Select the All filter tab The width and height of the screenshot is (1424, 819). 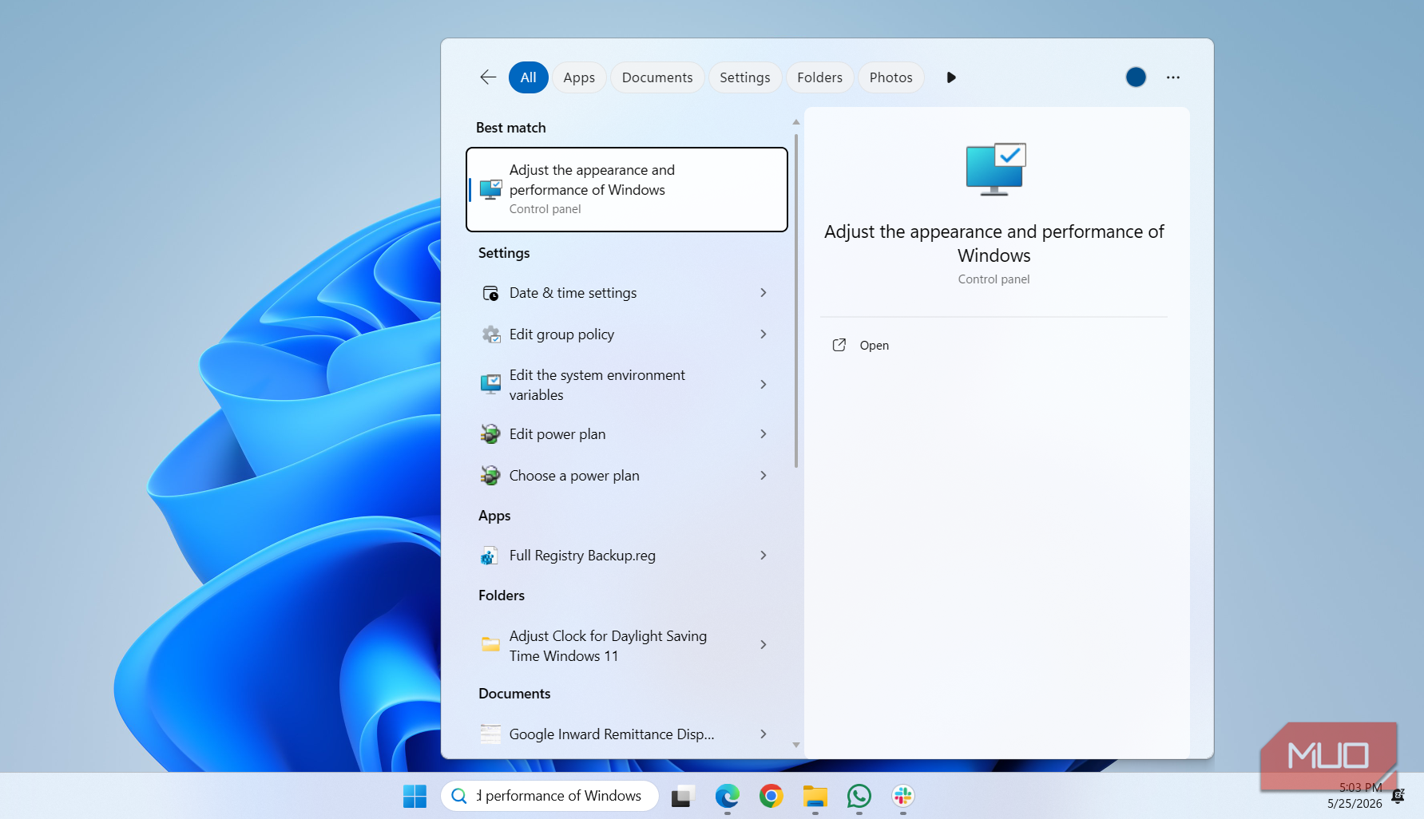528,77
